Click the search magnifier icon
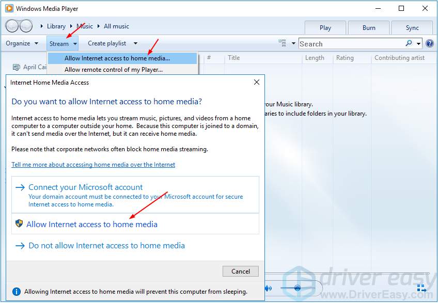 coord(409,43)
